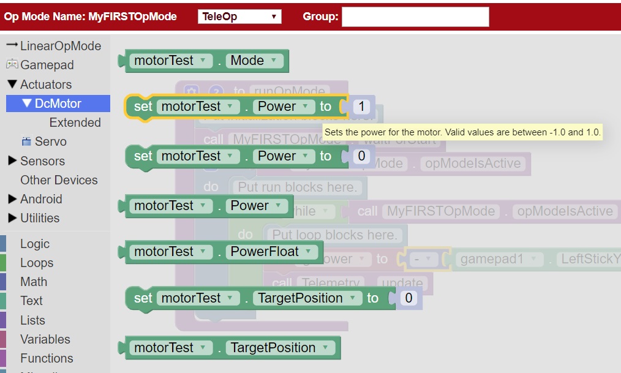Viewport: 621px width, 373px height.
Task: Click the Gamepad controller icon in sidebar
Action: tap(13, 64)
